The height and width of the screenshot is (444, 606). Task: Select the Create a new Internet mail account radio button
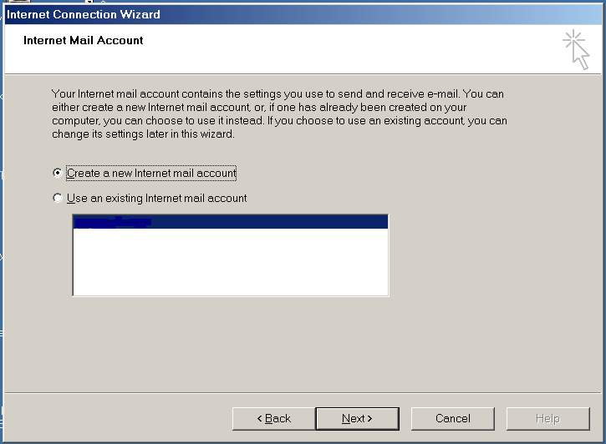click(58, 173)
